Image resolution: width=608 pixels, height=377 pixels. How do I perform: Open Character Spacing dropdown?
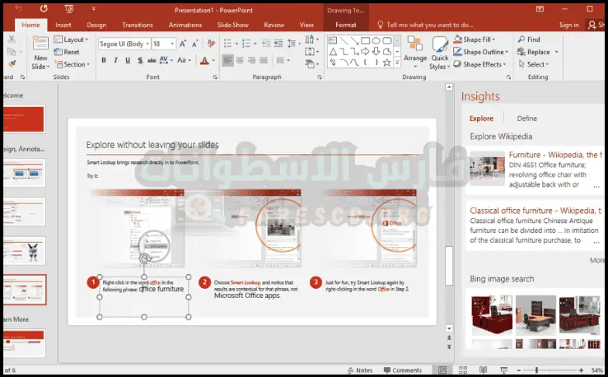coord(166,60)
